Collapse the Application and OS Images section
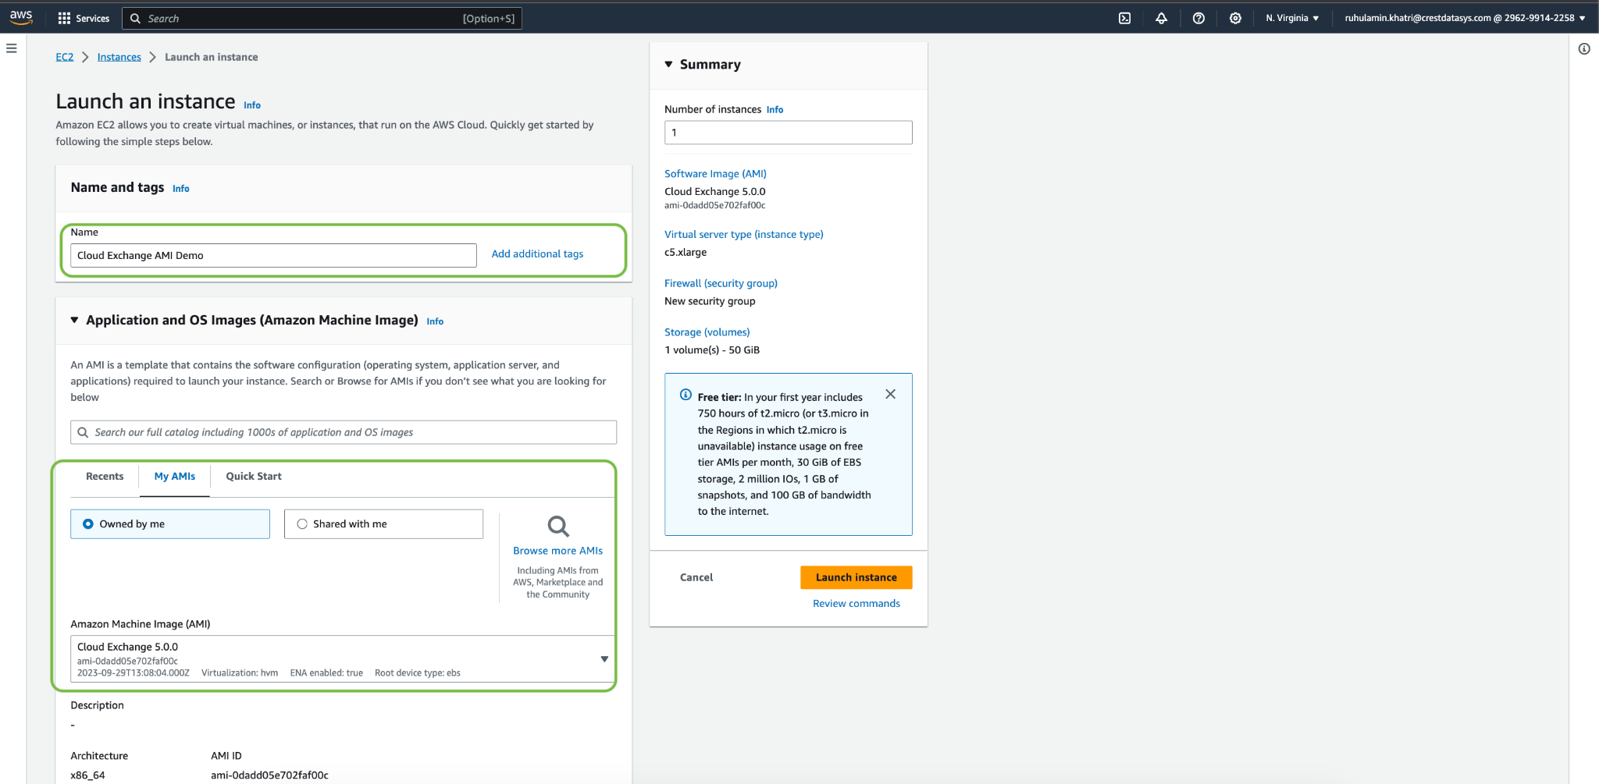The image size is (1599, 784). point(74,320)
